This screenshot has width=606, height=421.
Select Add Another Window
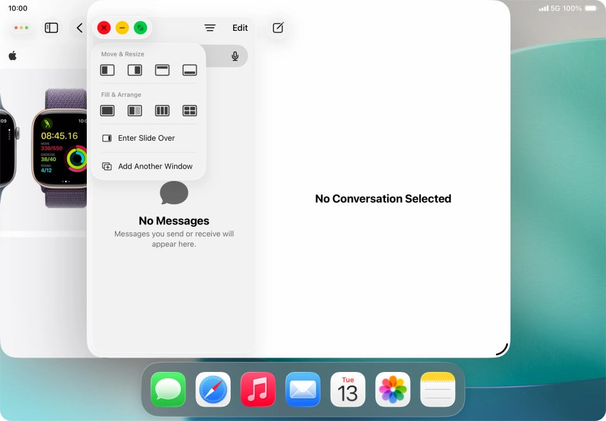pyautogui.click(x=155, y=166)
